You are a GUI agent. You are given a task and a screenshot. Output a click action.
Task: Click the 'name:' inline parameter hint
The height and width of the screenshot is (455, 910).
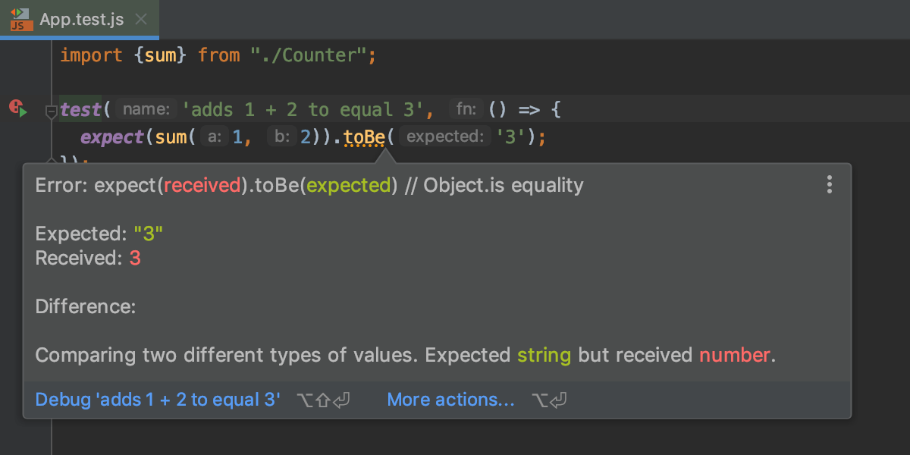pos(145,109)
